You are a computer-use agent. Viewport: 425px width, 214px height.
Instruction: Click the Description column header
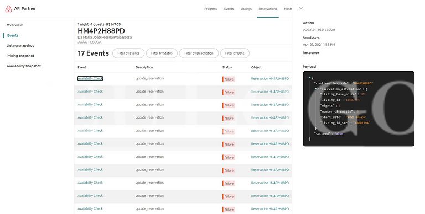144,67
